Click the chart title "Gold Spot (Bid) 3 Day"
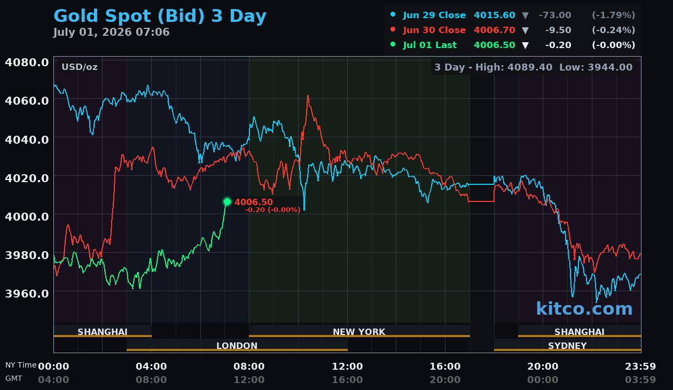 click(160, 16)
